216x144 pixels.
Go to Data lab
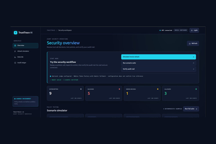(x=25, y=57)
